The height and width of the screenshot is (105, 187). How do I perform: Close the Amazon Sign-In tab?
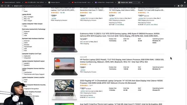pos(69,2)
